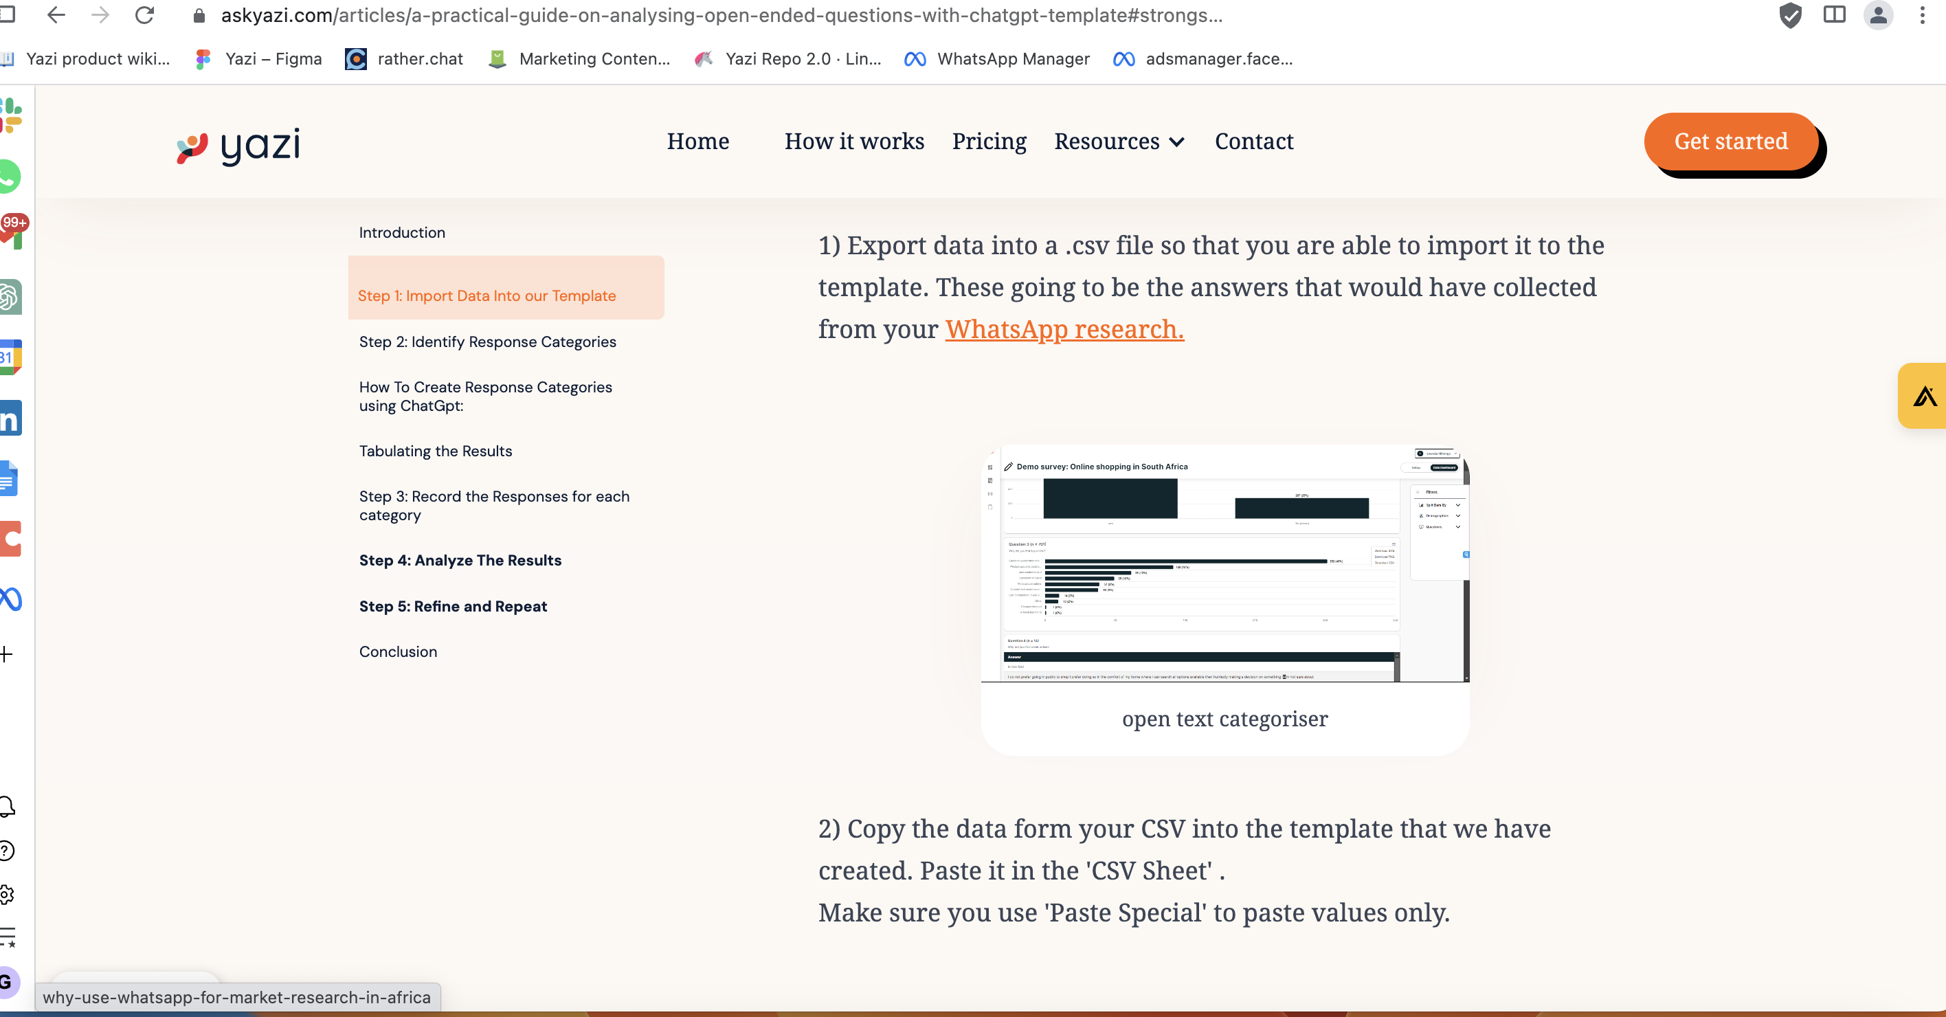The height and width of the screenshot is (1017, 1946).
Task: Open the WhatsApp Manager bookmark
Action: tap(1012, 59)
